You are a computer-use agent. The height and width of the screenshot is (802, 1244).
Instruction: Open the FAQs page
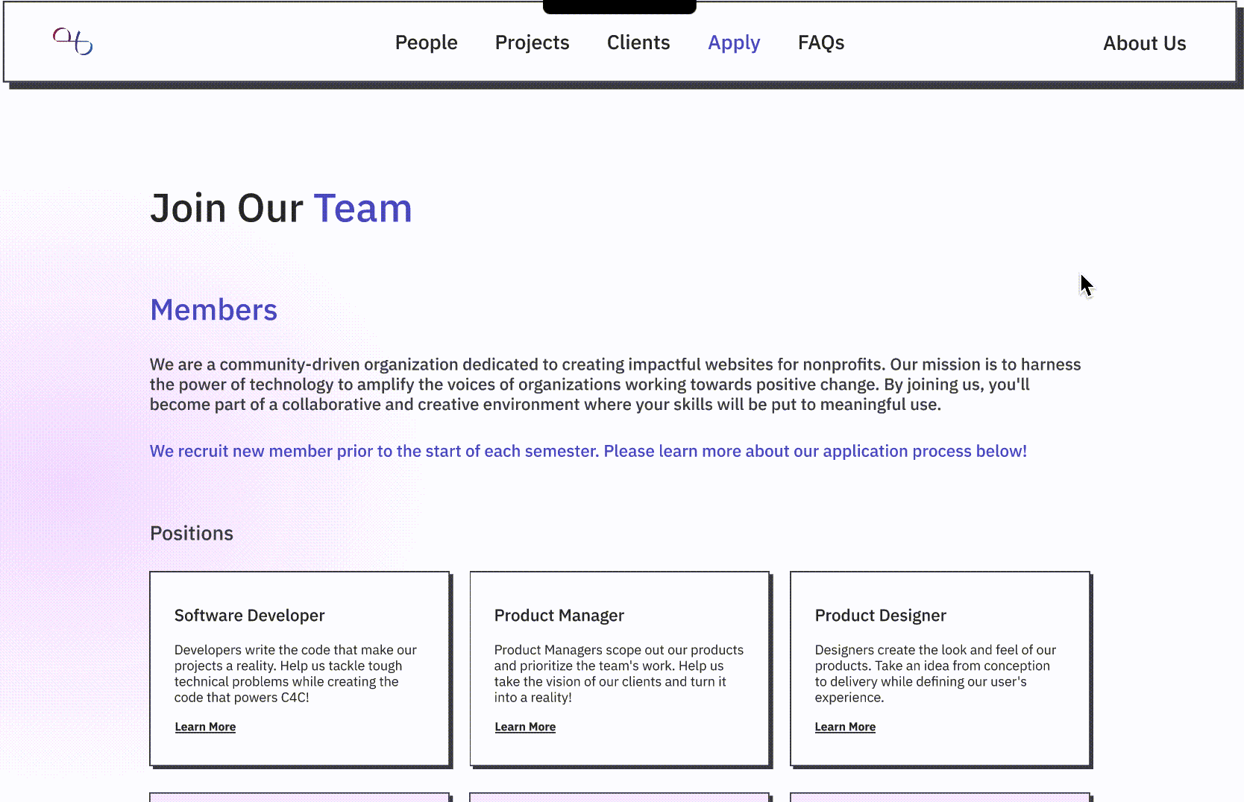(820, 42)
